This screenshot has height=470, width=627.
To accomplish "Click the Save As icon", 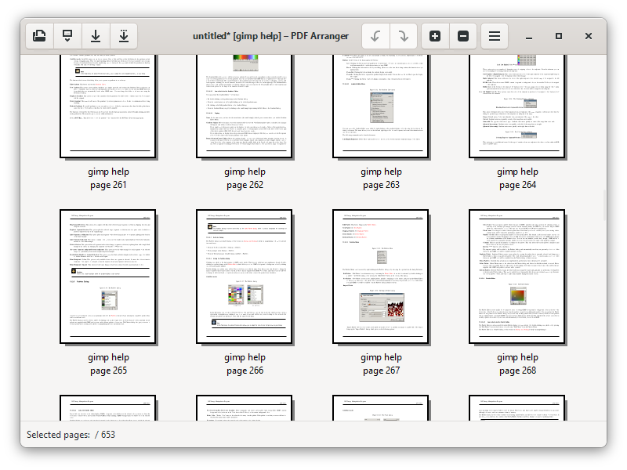I will tap(123, 36).
